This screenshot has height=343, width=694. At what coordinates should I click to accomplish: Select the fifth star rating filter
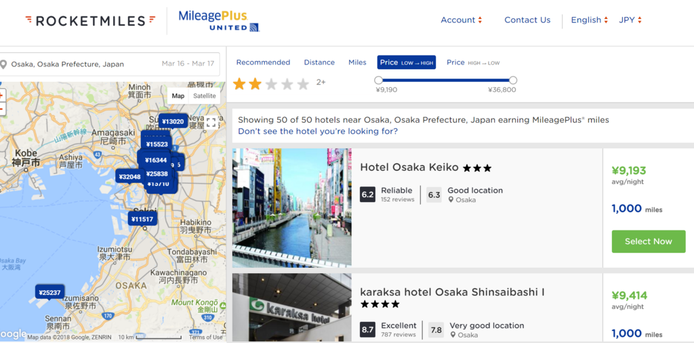tap(303, 83)
